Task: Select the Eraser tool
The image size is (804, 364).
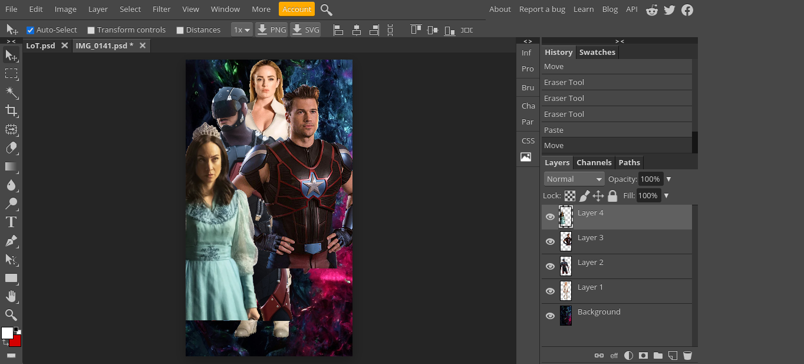Action: pos(11,147)
